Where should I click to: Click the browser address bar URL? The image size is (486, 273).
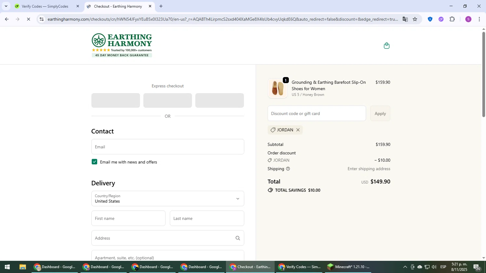coord(223,19)
